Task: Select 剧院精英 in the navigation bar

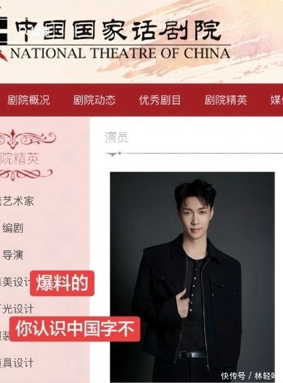Action: 225,100
